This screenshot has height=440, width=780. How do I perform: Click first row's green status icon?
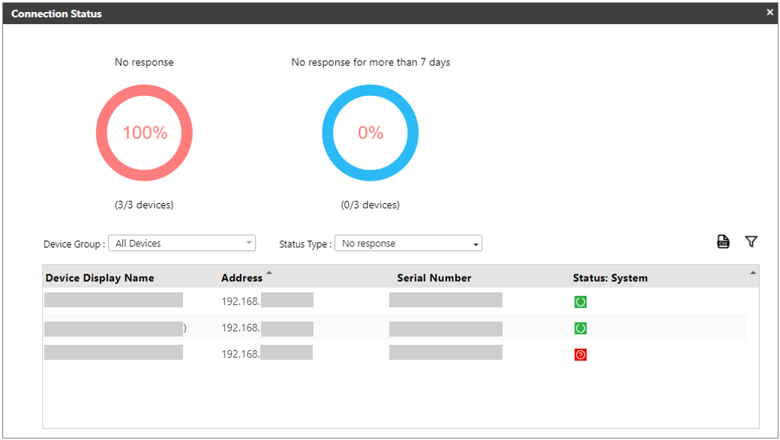(x=580, y=302)
